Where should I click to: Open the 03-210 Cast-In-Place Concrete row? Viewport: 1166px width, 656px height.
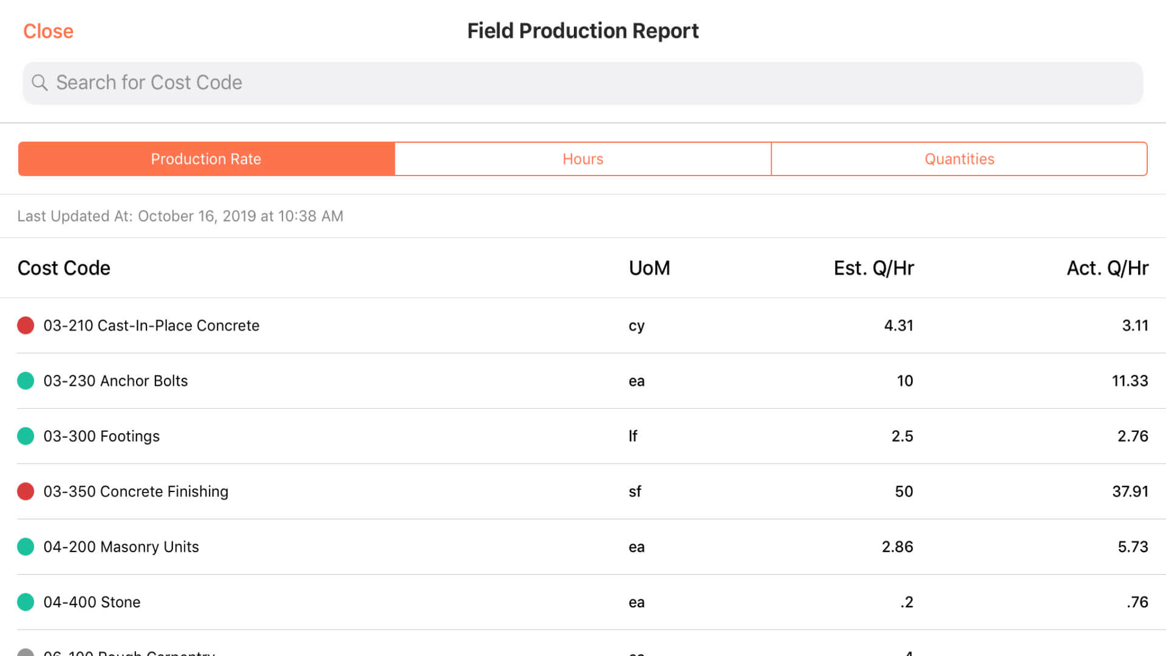151,326
